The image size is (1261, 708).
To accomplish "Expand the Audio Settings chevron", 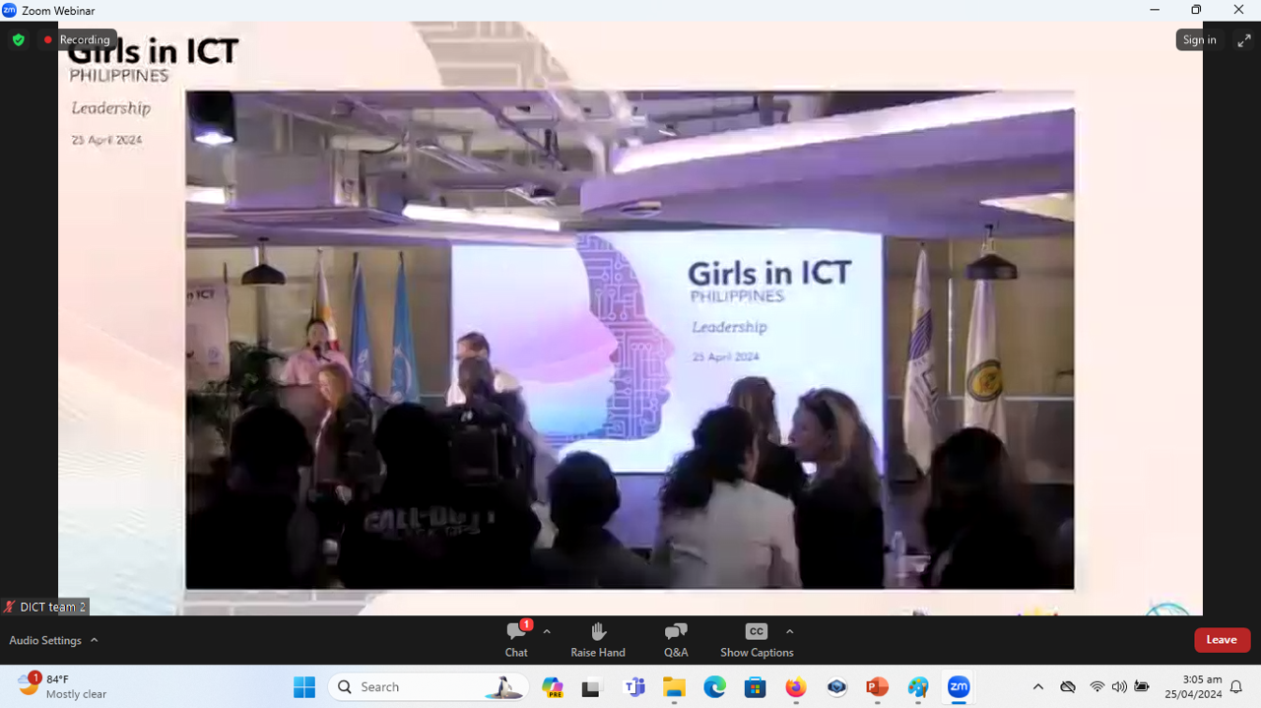I will tap(95, 640).
